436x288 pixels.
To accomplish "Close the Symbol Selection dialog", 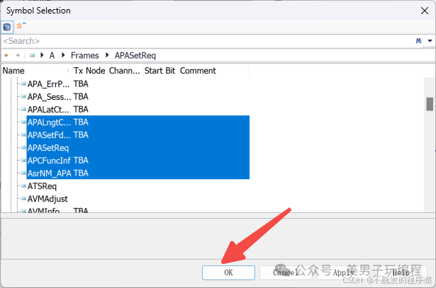I will [x=425, y=11].
